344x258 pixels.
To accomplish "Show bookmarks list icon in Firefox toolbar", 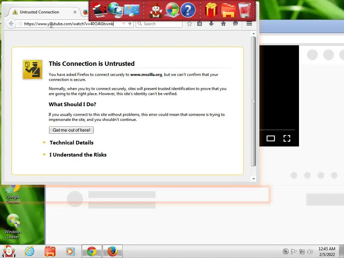I will coord(200,24).
